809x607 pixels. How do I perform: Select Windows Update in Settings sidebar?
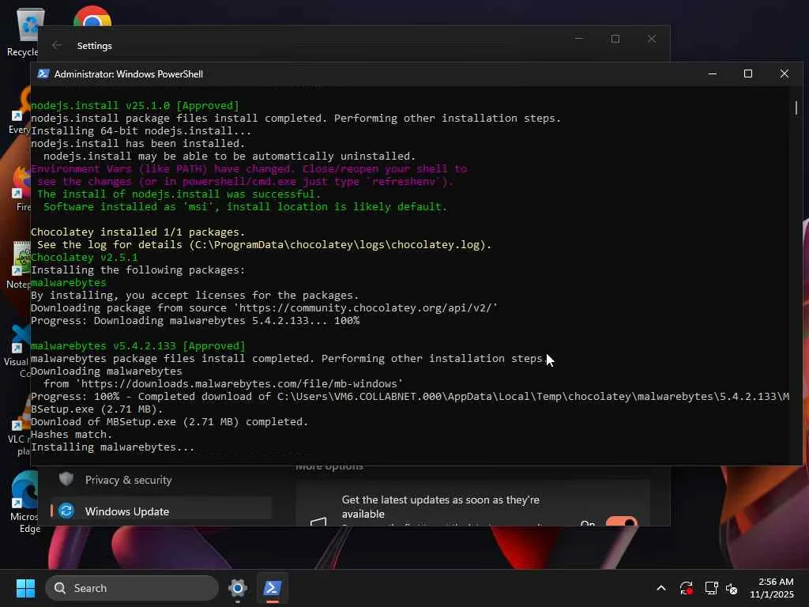161,511
